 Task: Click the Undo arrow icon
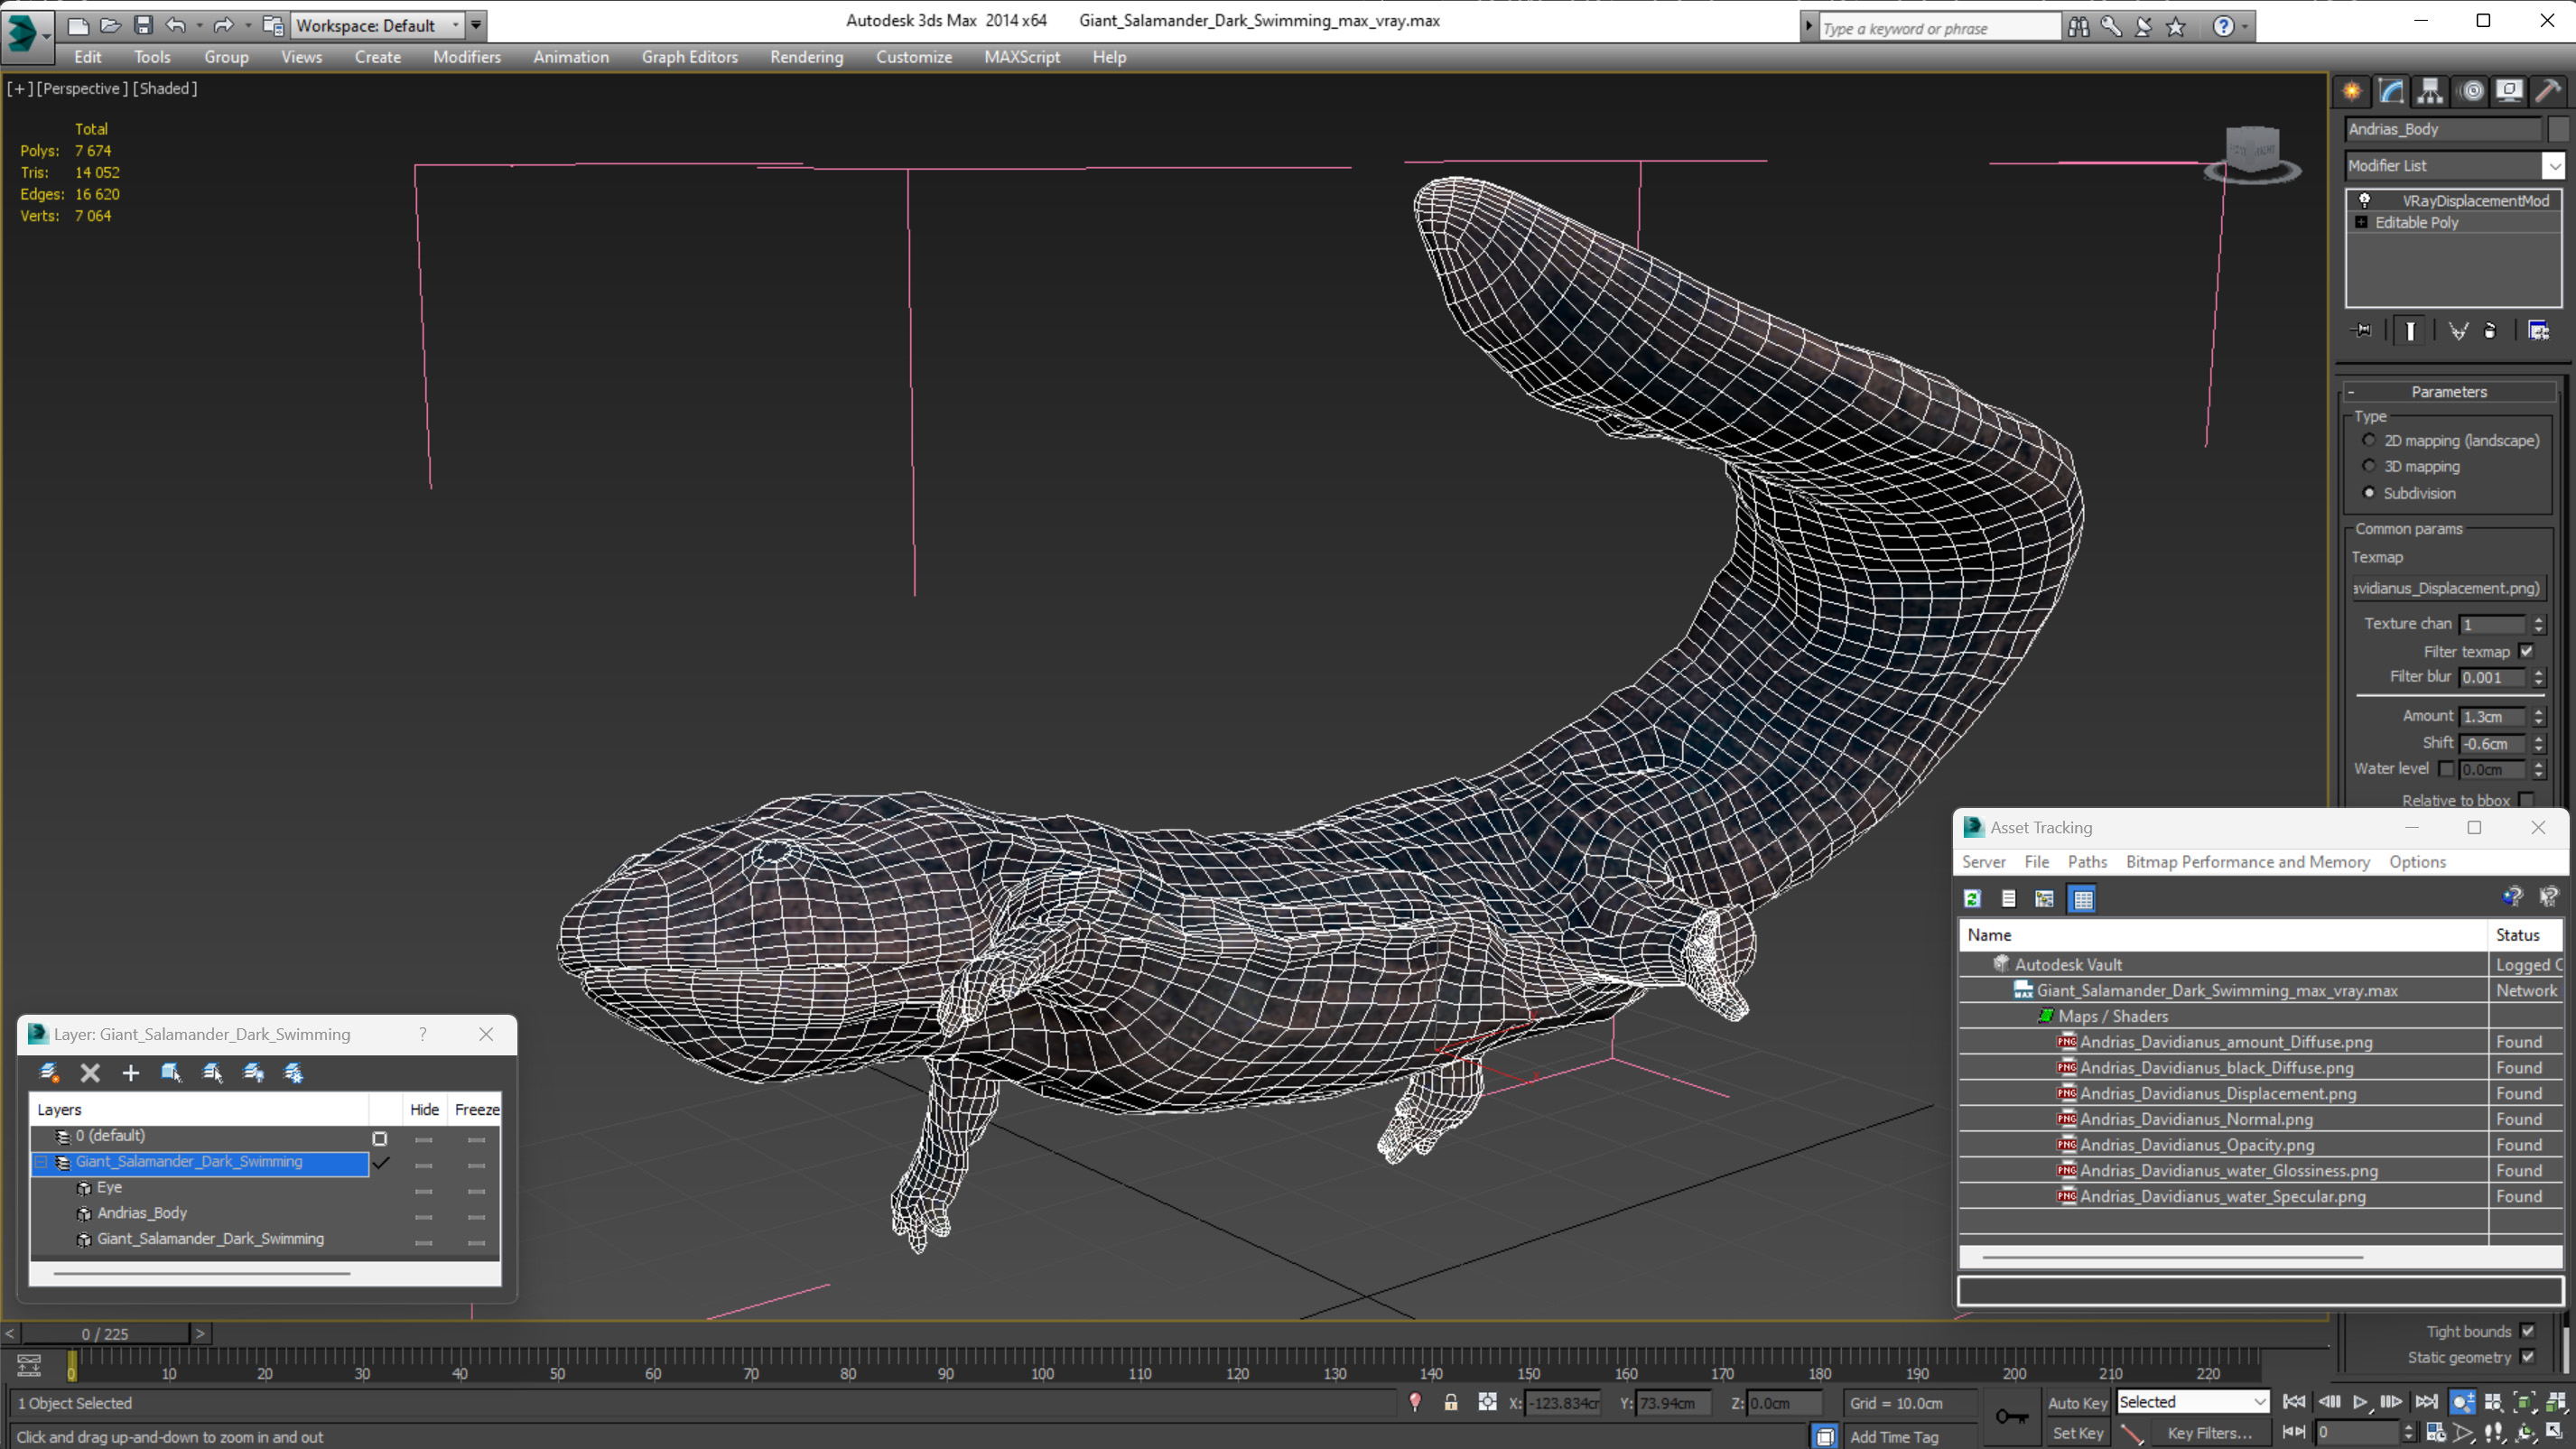point(175,25)
